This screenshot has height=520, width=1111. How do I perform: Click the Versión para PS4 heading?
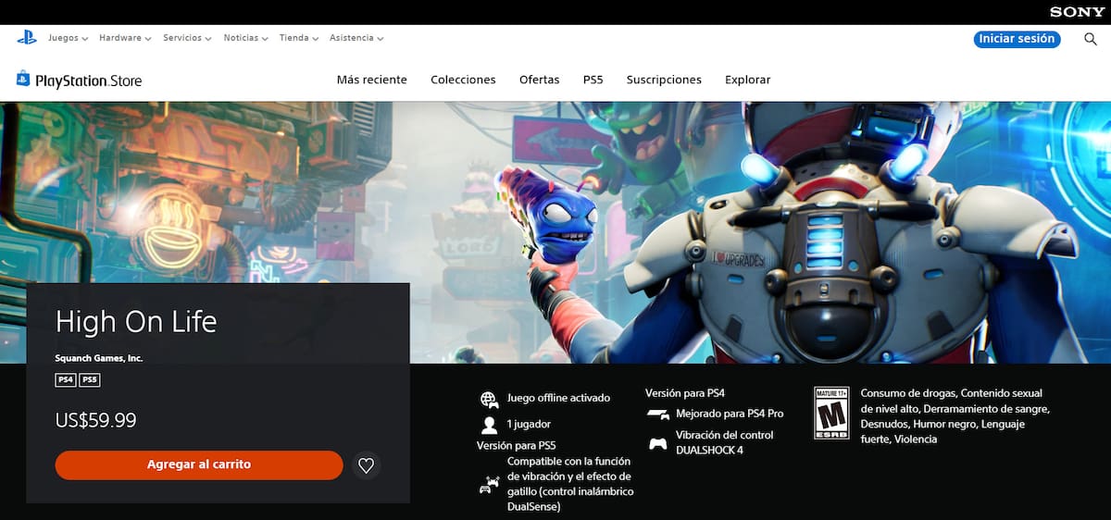coord(685,393)
